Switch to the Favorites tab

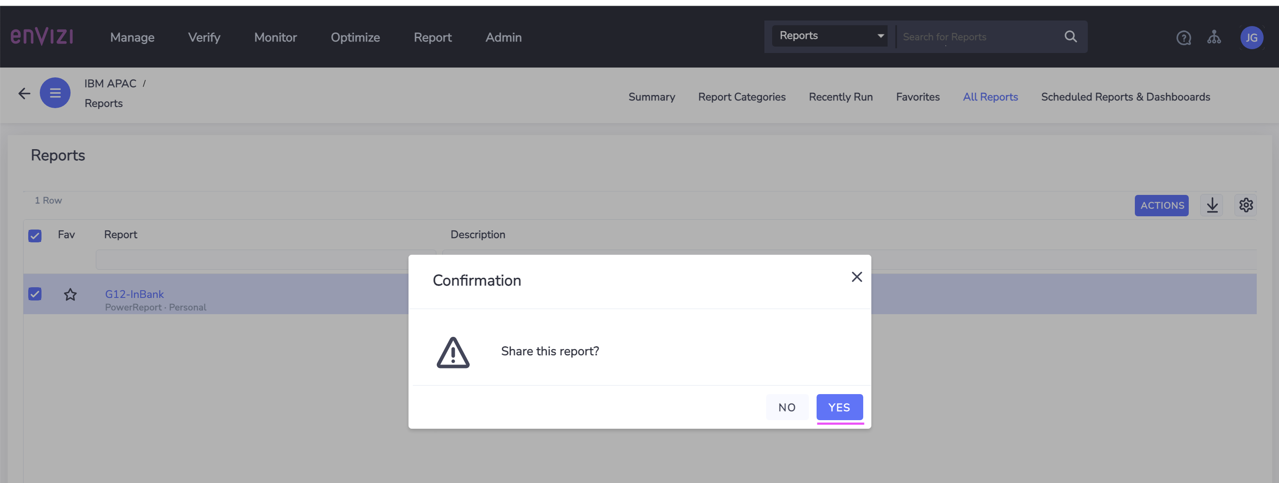(x=918, y=97)
